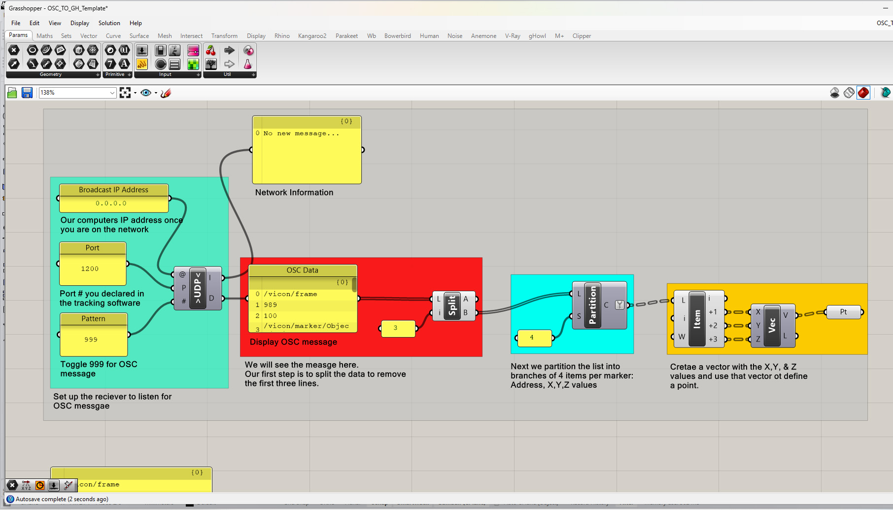Screen dimensions: 893x510
Task: Toggle shaded red preview mode
Action: (x=863, y=93)
